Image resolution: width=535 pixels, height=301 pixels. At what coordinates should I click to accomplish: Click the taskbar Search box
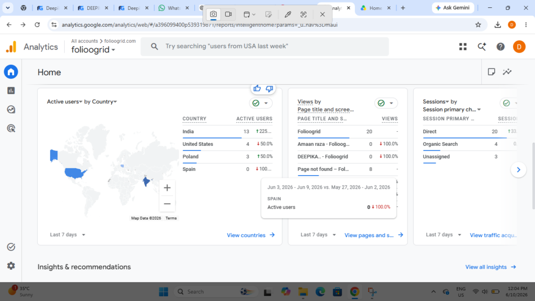[x=215, y=292]
